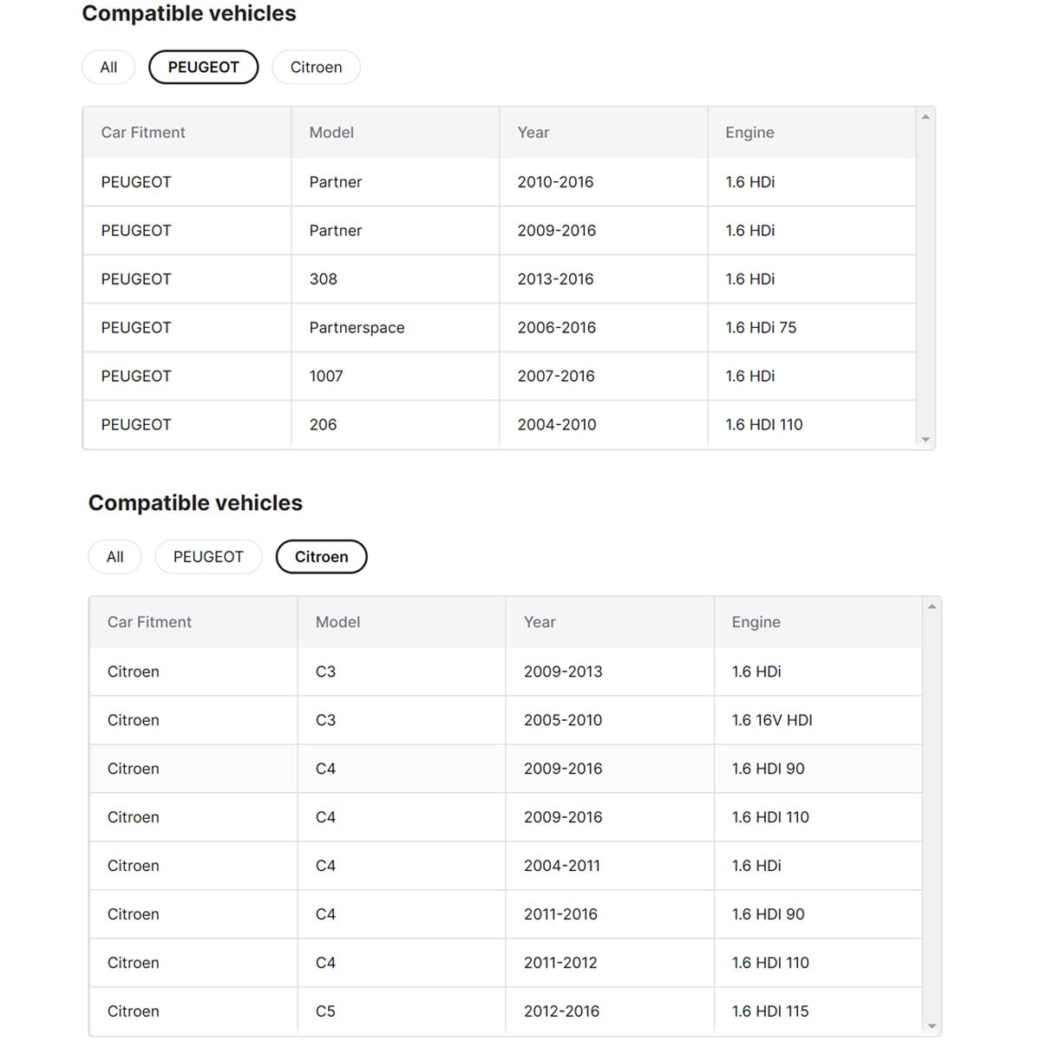Click the upper table's scroll up arrow

coord(926,116)
